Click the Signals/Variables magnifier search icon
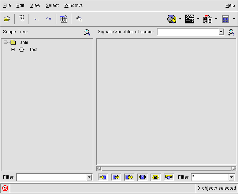 [231, 32]
